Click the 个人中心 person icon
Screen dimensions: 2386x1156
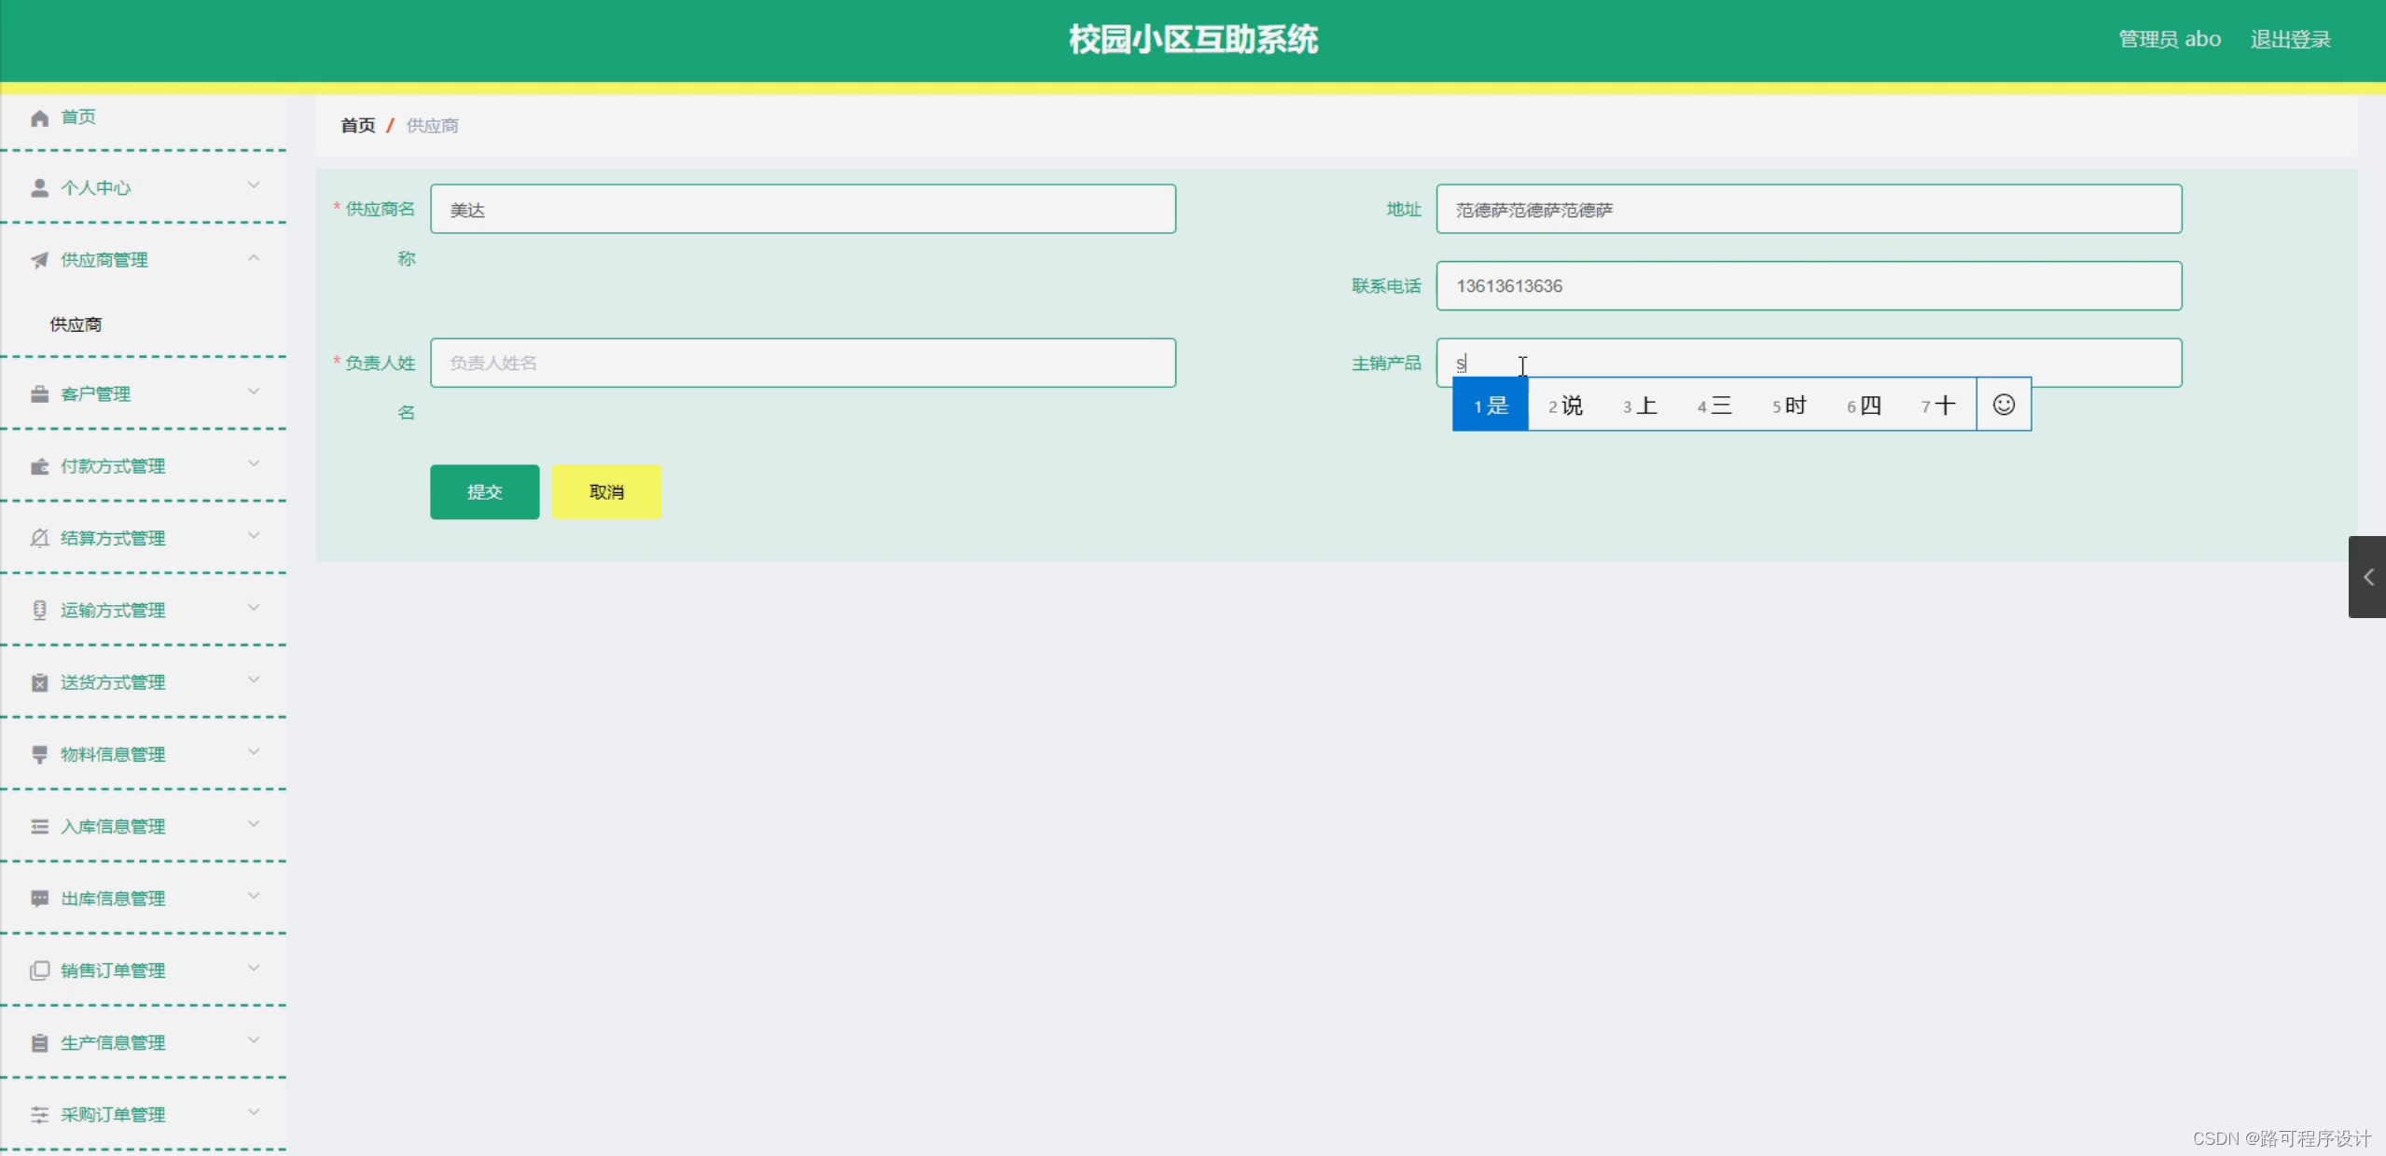(x=39, y=187)
